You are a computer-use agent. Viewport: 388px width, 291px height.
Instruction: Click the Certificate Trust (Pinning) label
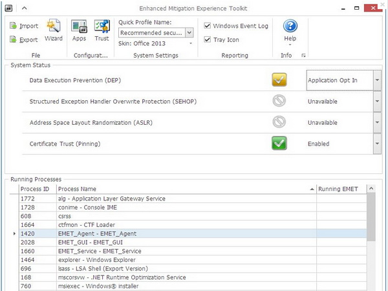(x=65, y=144)
